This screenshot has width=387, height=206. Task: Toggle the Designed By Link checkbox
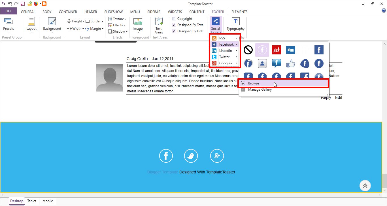[174, 31]
